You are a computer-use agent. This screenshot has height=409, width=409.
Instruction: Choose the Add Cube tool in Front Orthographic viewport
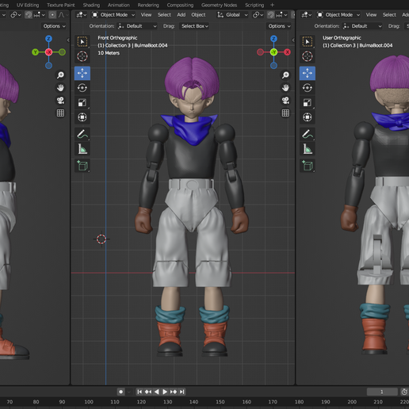[x=82, y=166]
